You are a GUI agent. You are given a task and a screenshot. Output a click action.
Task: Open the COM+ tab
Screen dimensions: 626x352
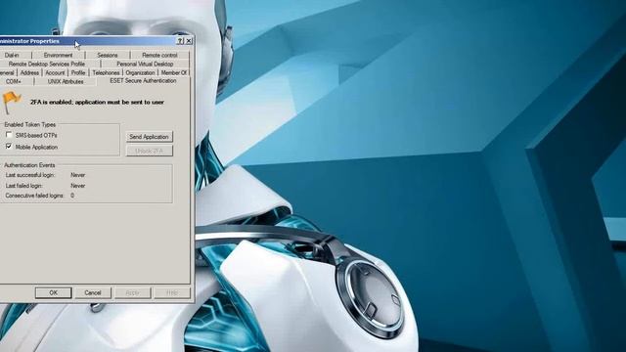(x=14, y=81)
